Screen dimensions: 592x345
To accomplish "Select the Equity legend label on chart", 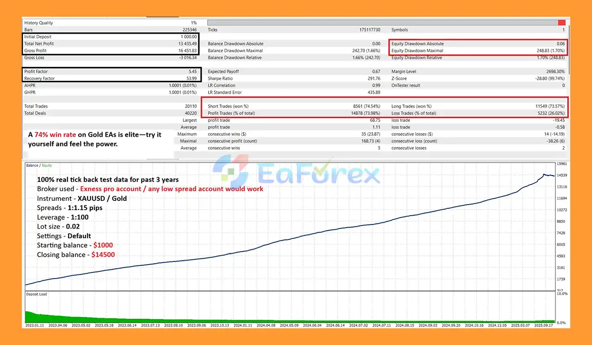I will (47, 165).
